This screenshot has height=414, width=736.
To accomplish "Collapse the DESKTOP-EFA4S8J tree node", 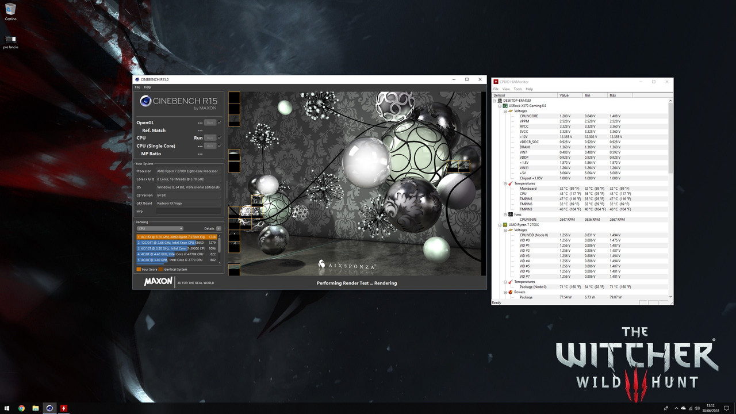I will click(494, 101).
